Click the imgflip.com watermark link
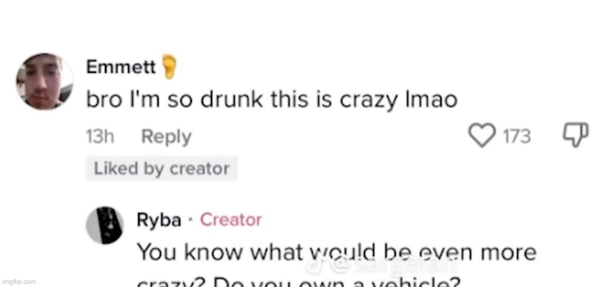The width and height of the screenshot is (602, 287). coord(20,282)
